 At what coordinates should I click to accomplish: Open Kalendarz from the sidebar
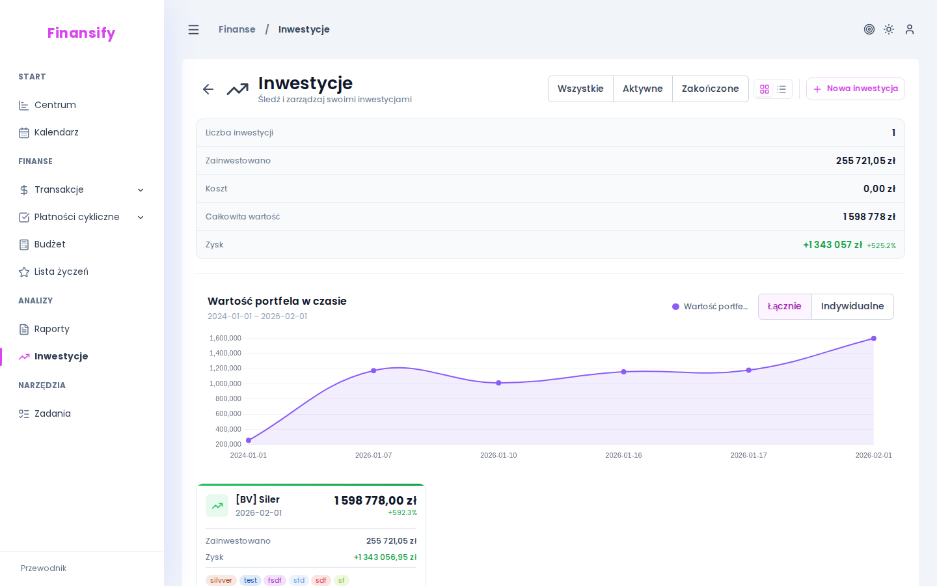56,133
